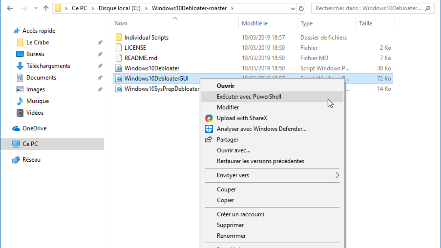441x248 pixels.
Task: Choose Copier in the context menu
Action: pos(272,200)
